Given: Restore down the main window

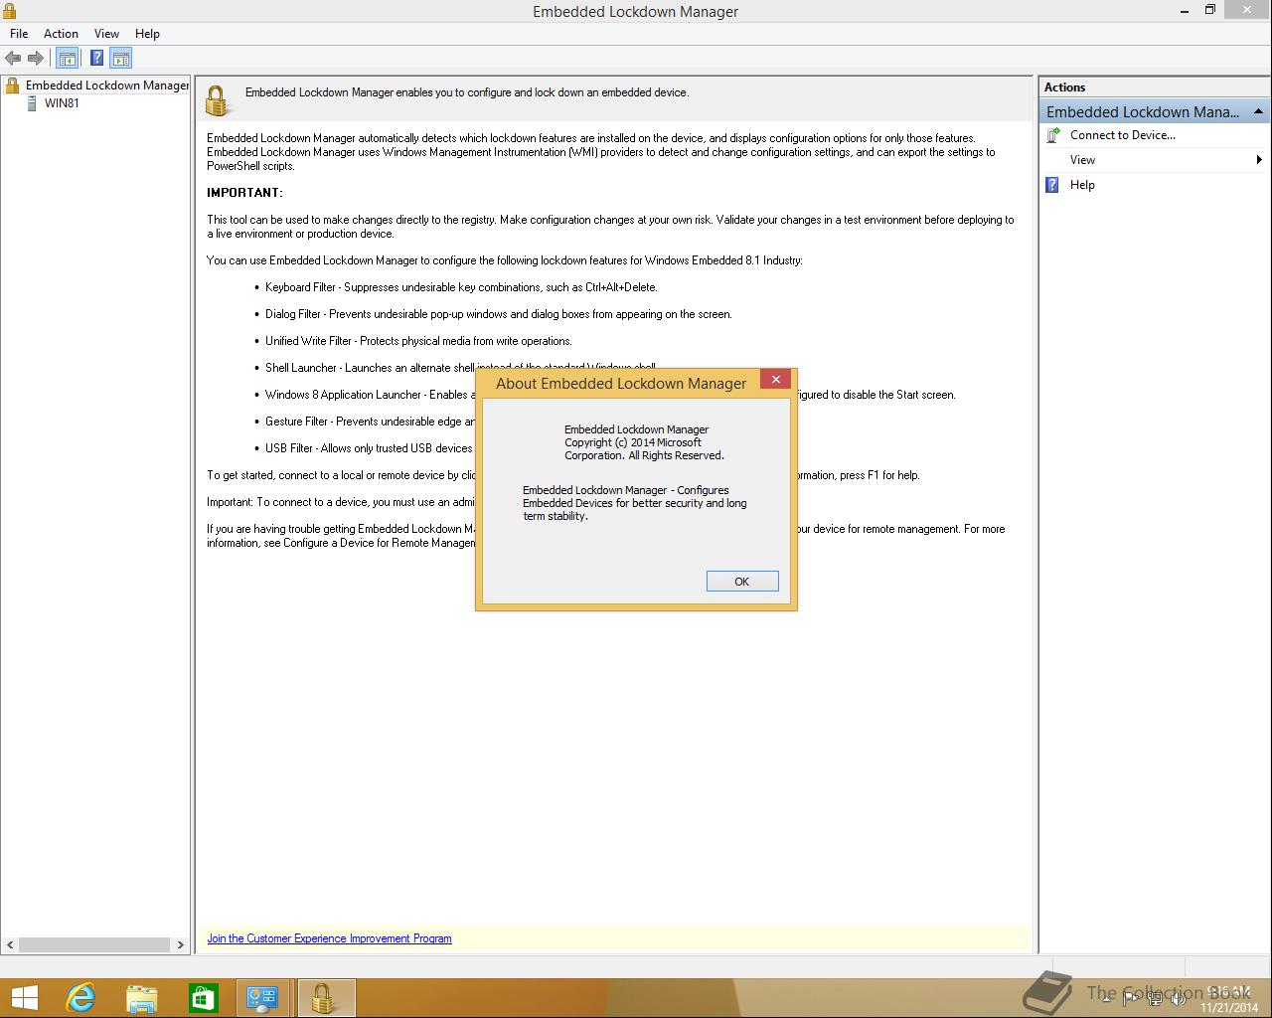Looking at the screenshot, I should click(1209, 10).
